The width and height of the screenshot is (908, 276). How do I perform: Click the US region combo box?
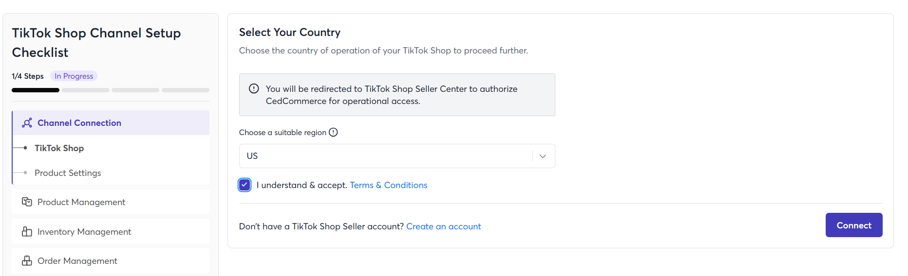coord(385,156)
